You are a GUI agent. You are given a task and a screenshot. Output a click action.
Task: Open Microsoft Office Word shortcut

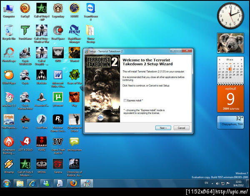(x=58, y=79)
